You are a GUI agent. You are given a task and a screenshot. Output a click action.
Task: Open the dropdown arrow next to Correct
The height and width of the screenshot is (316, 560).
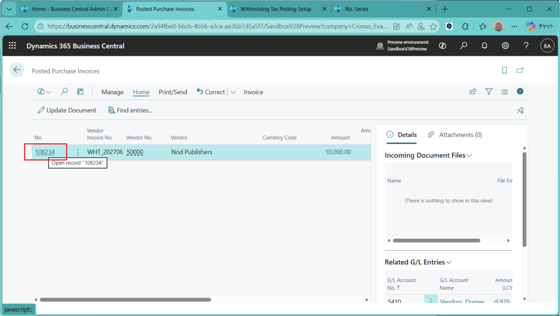(x=233, y=92)
